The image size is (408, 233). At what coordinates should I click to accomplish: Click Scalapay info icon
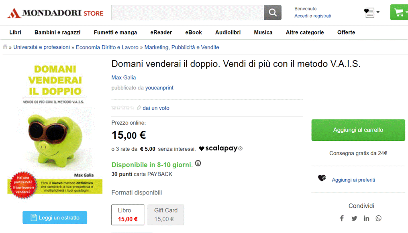click(x=241, y=148)
